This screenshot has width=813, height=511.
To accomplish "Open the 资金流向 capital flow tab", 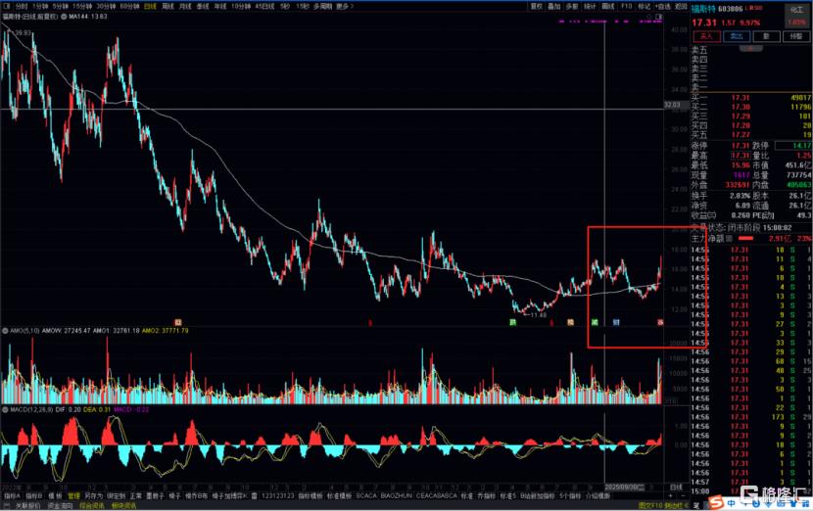I will (60, 505).
